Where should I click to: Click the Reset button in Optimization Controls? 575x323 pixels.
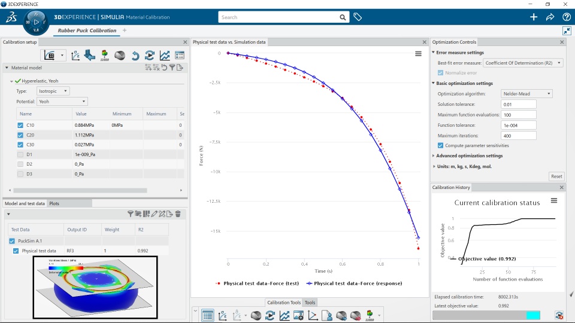(556, 176)
